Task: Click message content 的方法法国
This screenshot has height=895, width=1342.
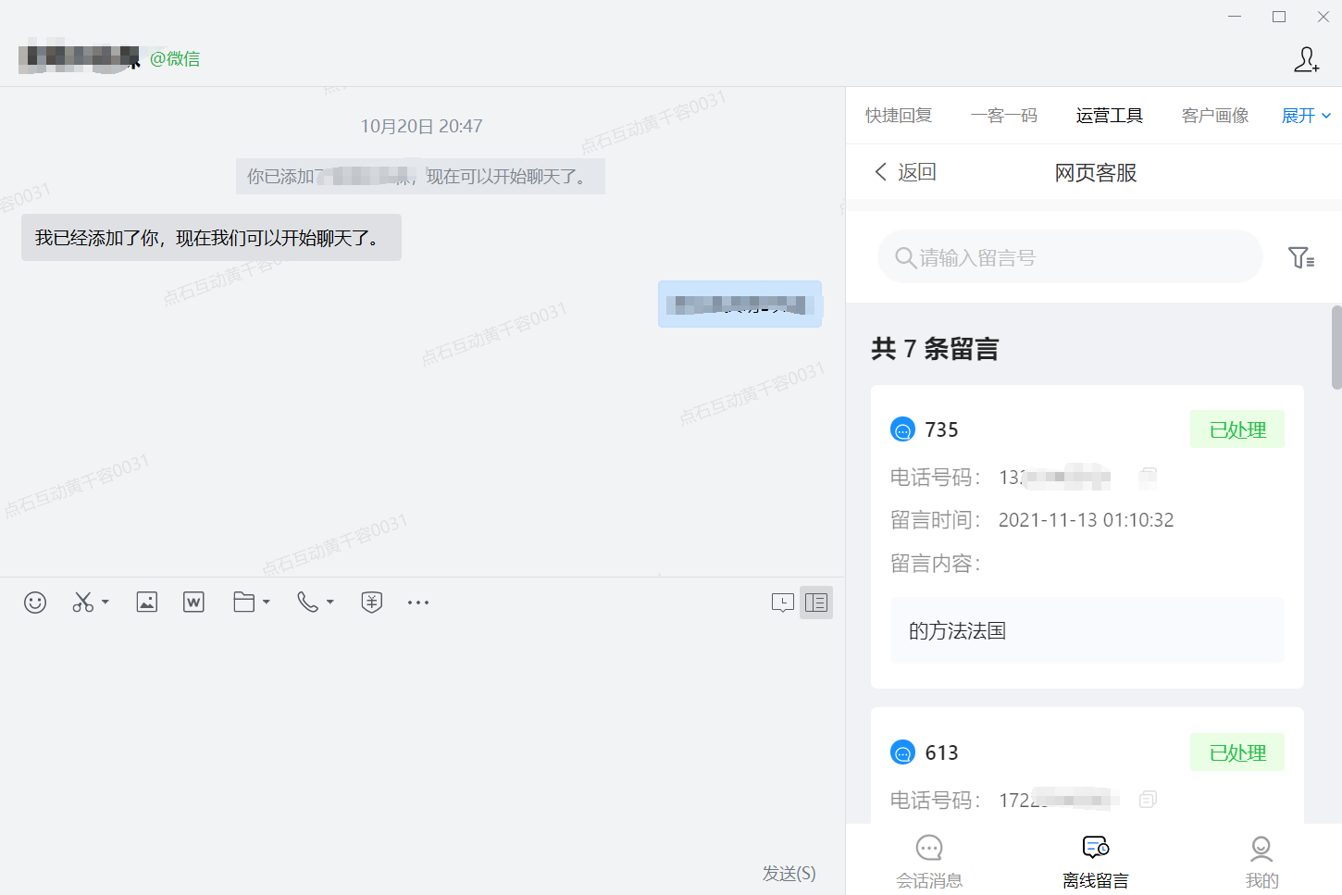Action: coord(1087,630)
